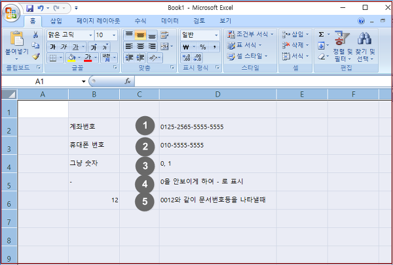393x265 pixels.
Task: Click the yellow fill color button
Action: coord(71,58)
